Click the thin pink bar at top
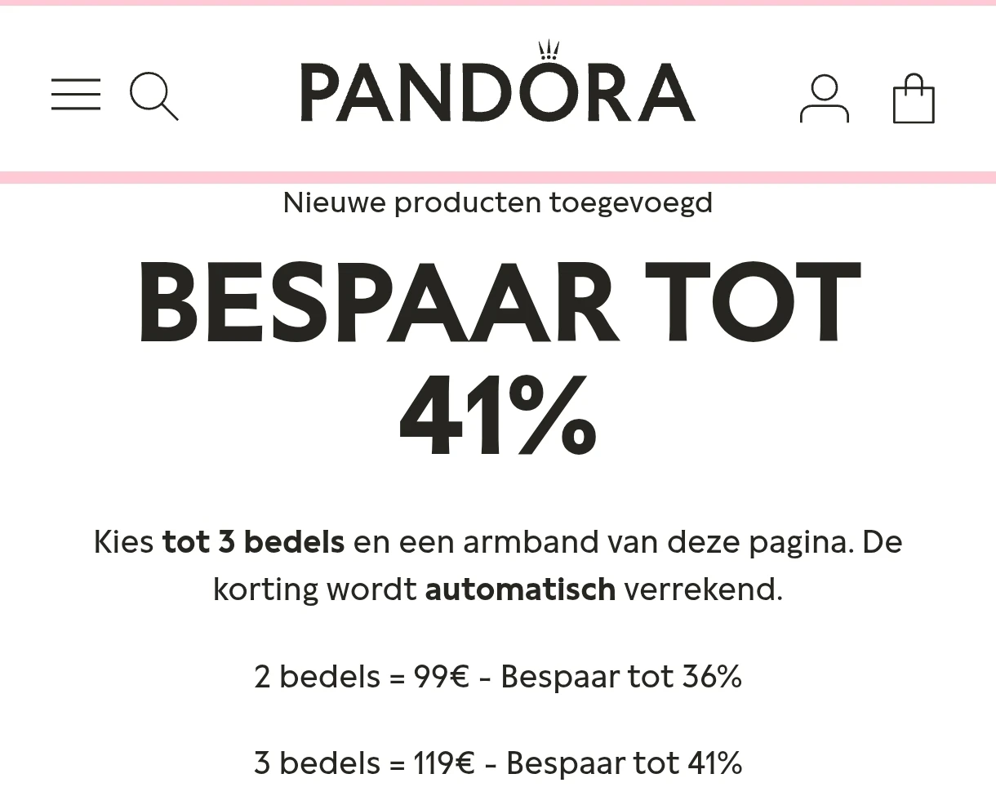Image resolution: width=996 pixels, height=805 pixels. 498,2
